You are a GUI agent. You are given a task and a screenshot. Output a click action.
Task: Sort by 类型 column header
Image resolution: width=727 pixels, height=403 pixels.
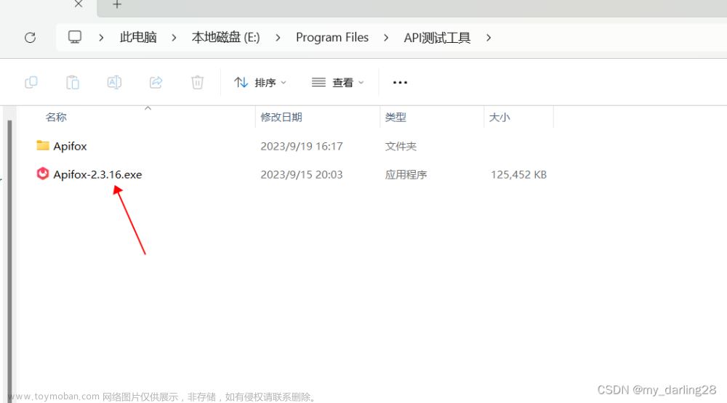(395, 117)
